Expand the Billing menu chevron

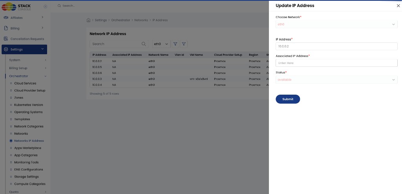pyautogui.click(x=42, y=28)
